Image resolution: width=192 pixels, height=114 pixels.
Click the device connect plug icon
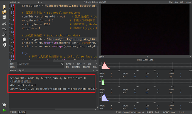click(x=4, y=105)
